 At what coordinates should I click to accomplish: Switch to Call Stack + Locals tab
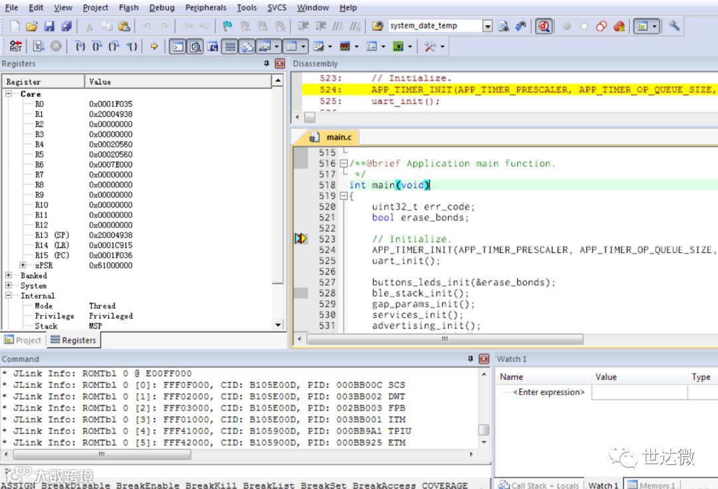click(x=538, y=485)
